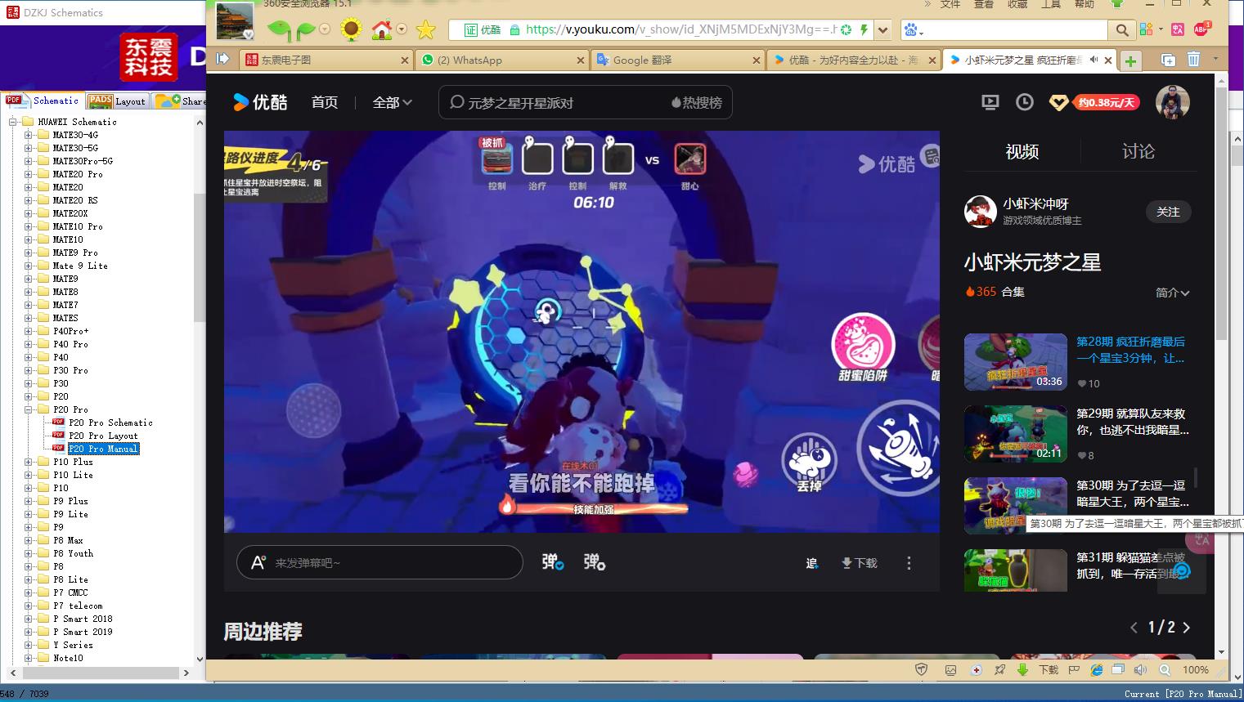Click the search magnifier in browser search box
1244x702 pixels.
point(1121,30)
